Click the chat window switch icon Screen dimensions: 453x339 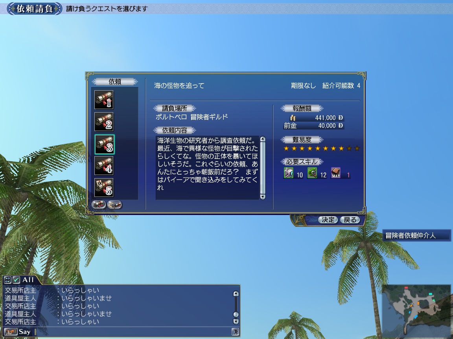coord(7,280)
